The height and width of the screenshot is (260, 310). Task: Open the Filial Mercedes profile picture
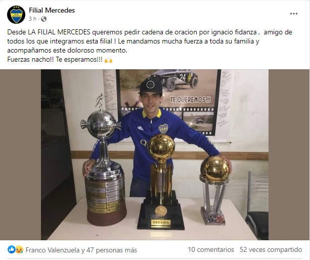16,15
